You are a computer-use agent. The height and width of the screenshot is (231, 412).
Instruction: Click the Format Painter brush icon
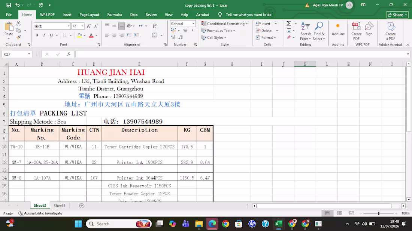tap(18, 37)
